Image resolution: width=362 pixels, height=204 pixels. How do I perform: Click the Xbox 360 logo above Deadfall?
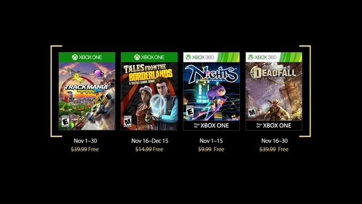click(x=262, y=57)
